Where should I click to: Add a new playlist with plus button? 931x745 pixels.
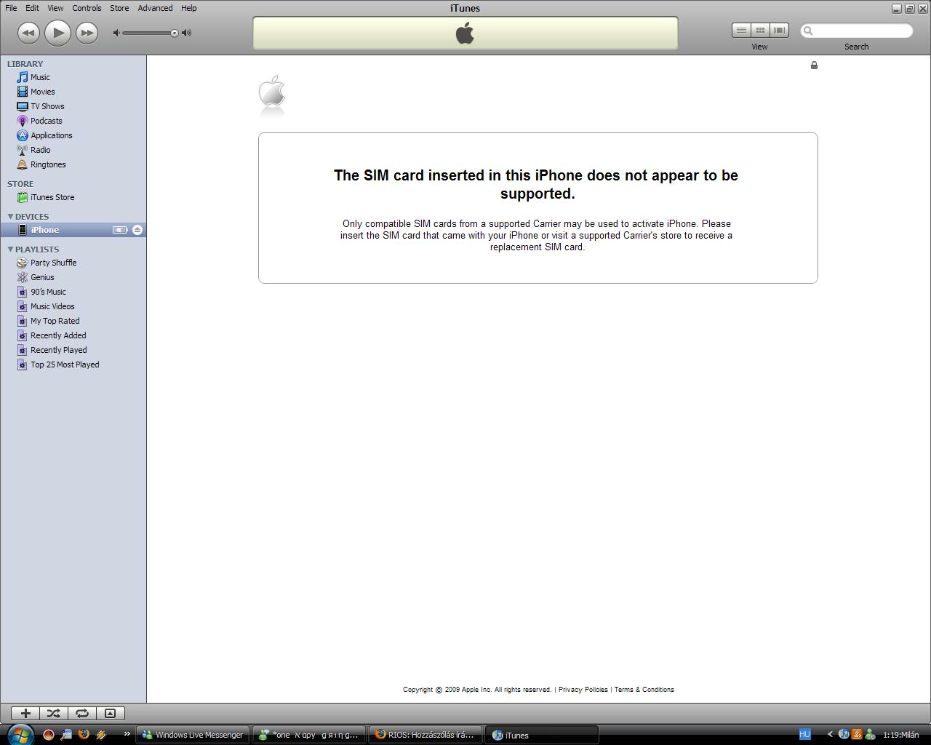(x=25, y=714)
